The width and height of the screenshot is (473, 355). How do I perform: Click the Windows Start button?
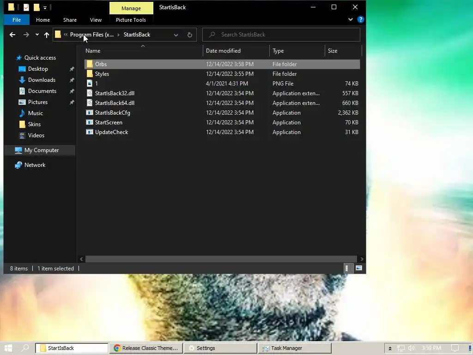tap(8, 348)
